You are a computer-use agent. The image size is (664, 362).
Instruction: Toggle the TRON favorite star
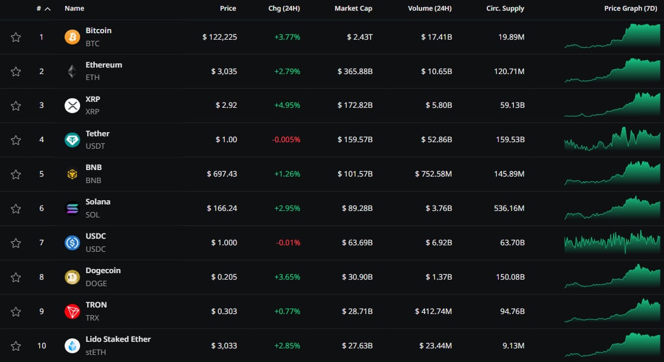click(x=15, y=312)
